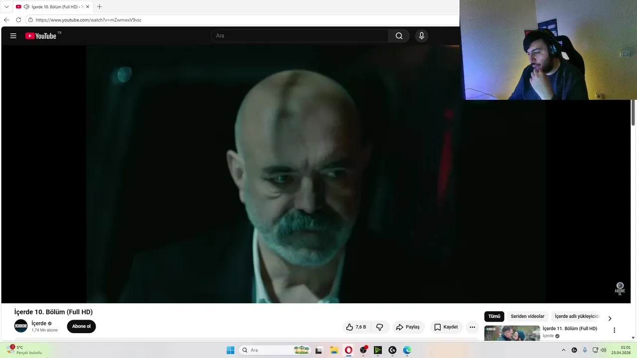Viewport: 637px width, 358px height.
Task: View site info via the address bar lock icon
Action: [30, 20]
